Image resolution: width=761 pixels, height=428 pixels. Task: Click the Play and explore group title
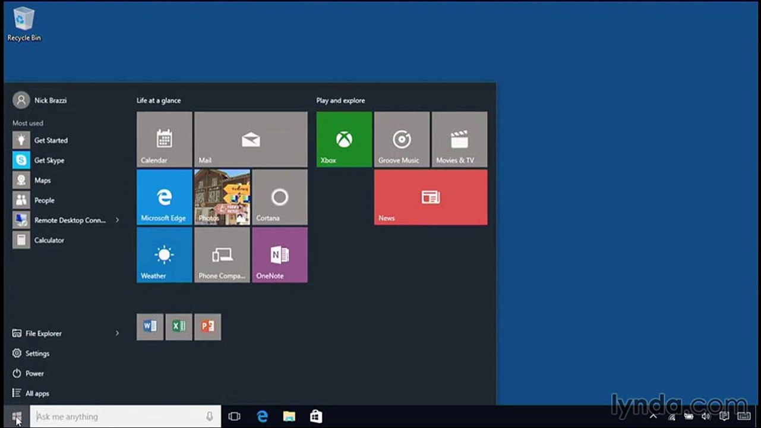[340, 100]
